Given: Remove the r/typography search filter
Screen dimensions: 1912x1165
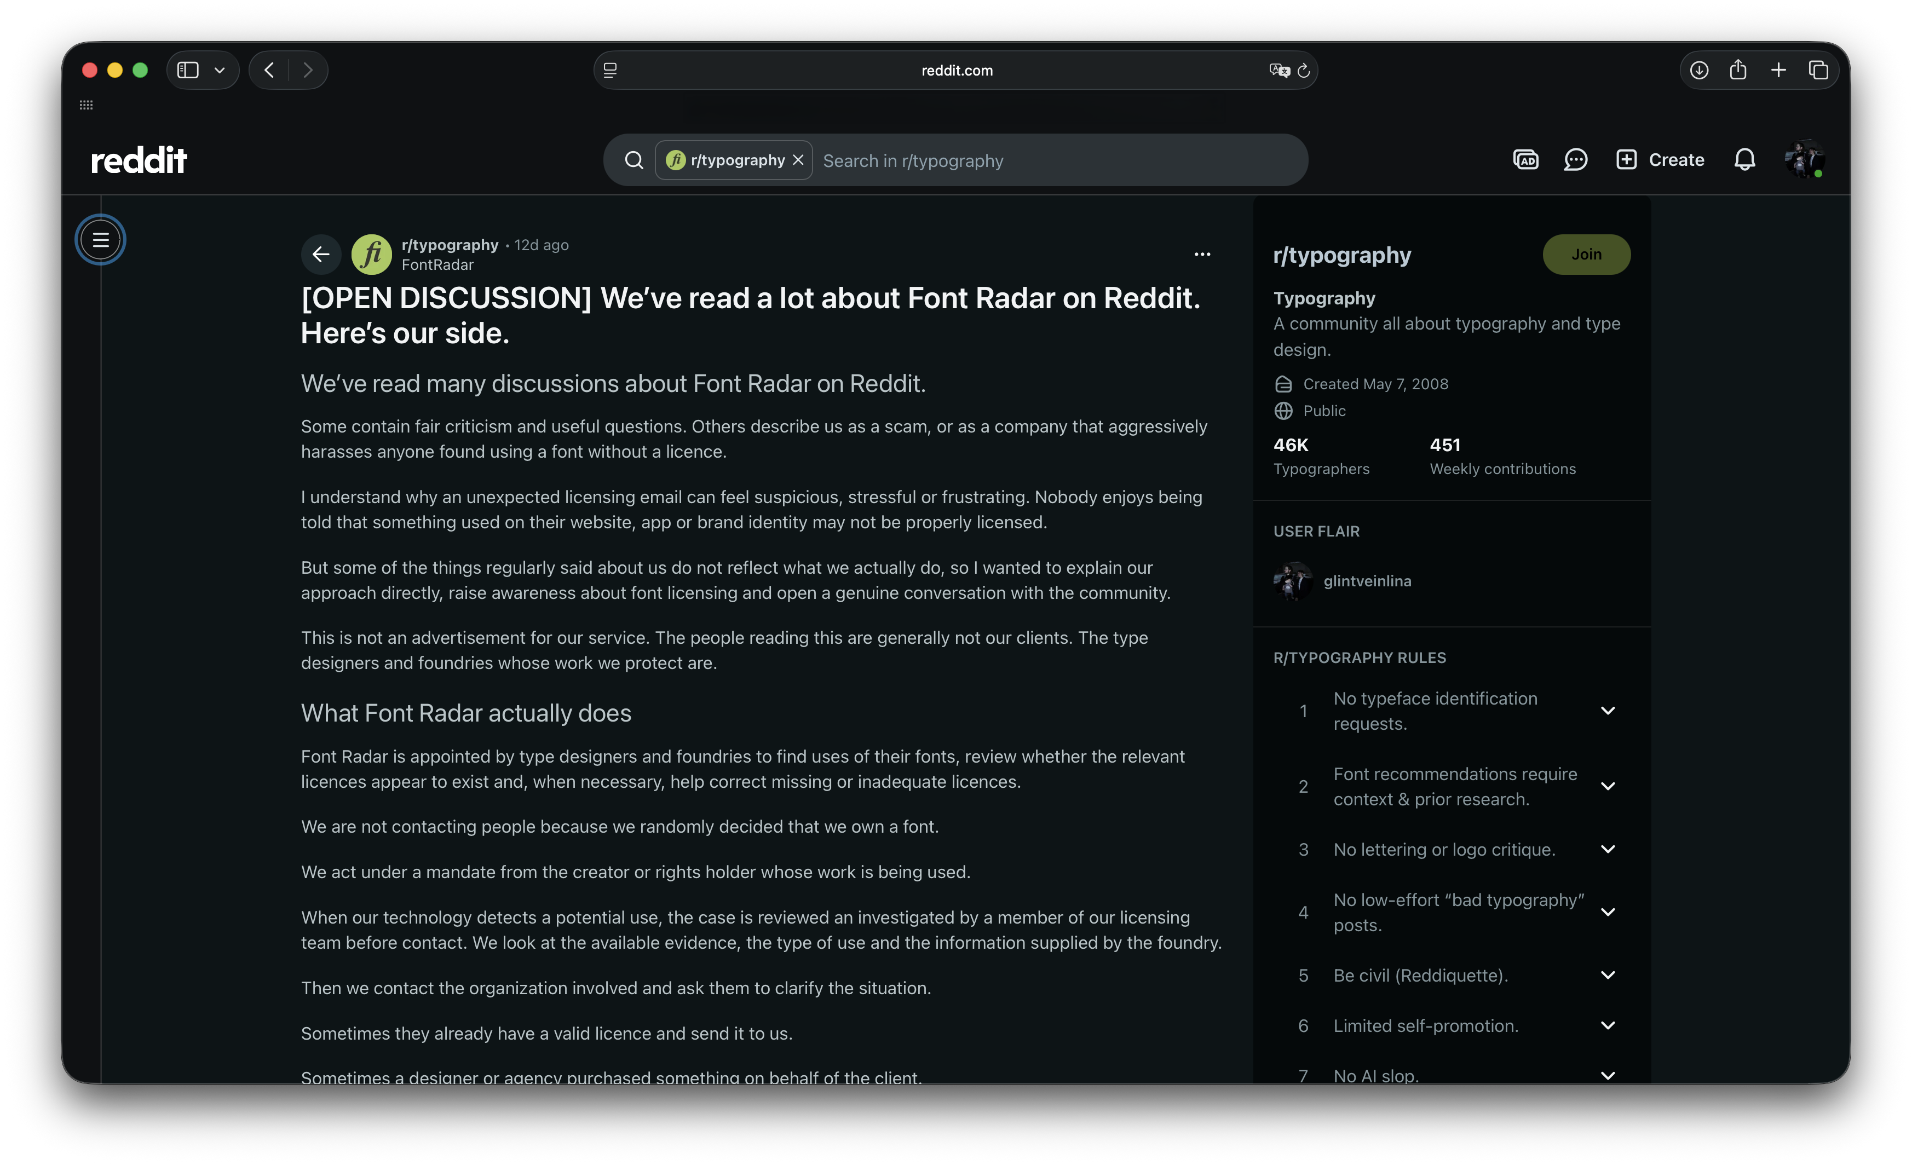Looking at the screenshot, I should pyautogui.click(x=798, y=160).
